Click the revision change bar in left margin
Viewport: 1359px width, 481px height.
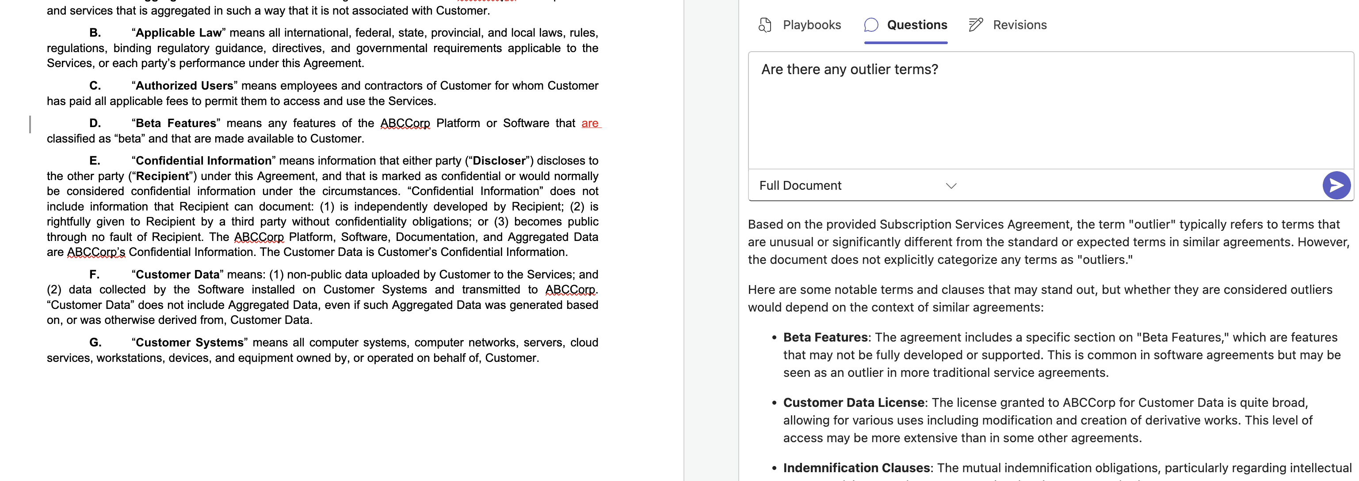tap(30, 124)
